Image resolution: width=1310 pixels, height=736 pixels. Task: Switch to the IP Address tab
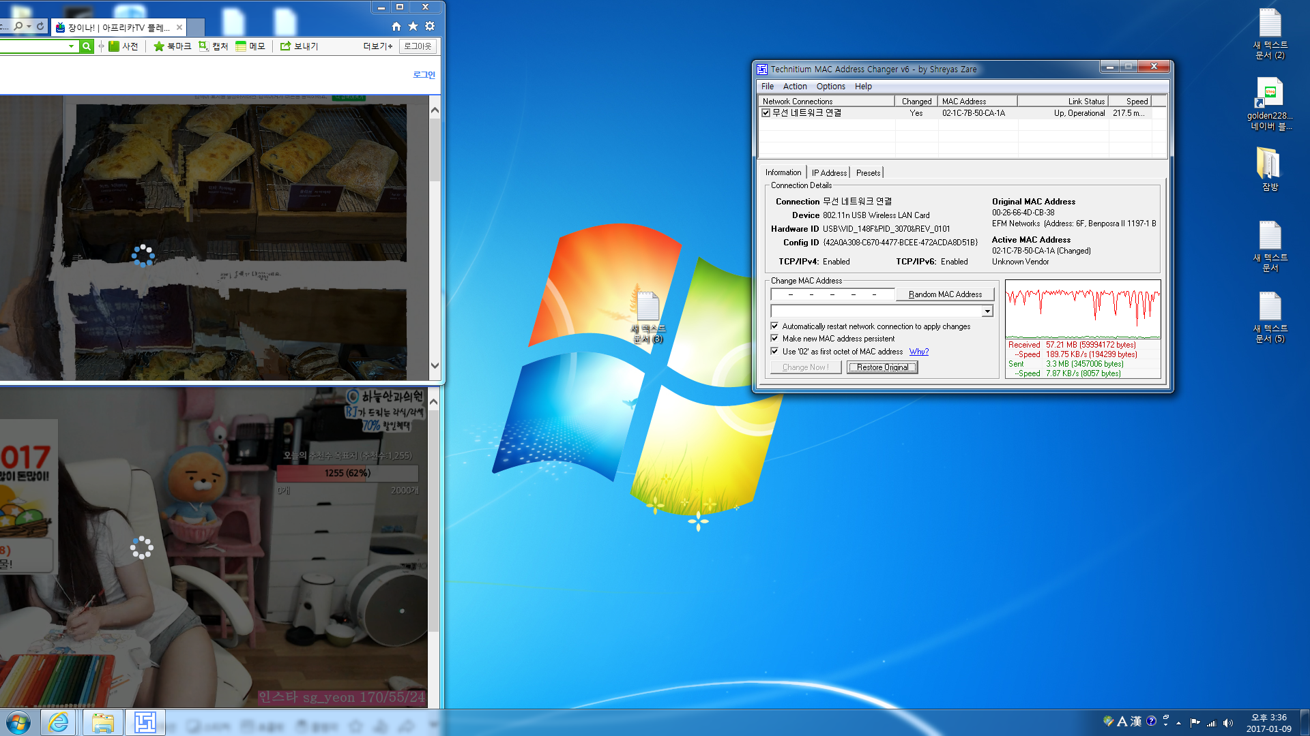[829, 173]
